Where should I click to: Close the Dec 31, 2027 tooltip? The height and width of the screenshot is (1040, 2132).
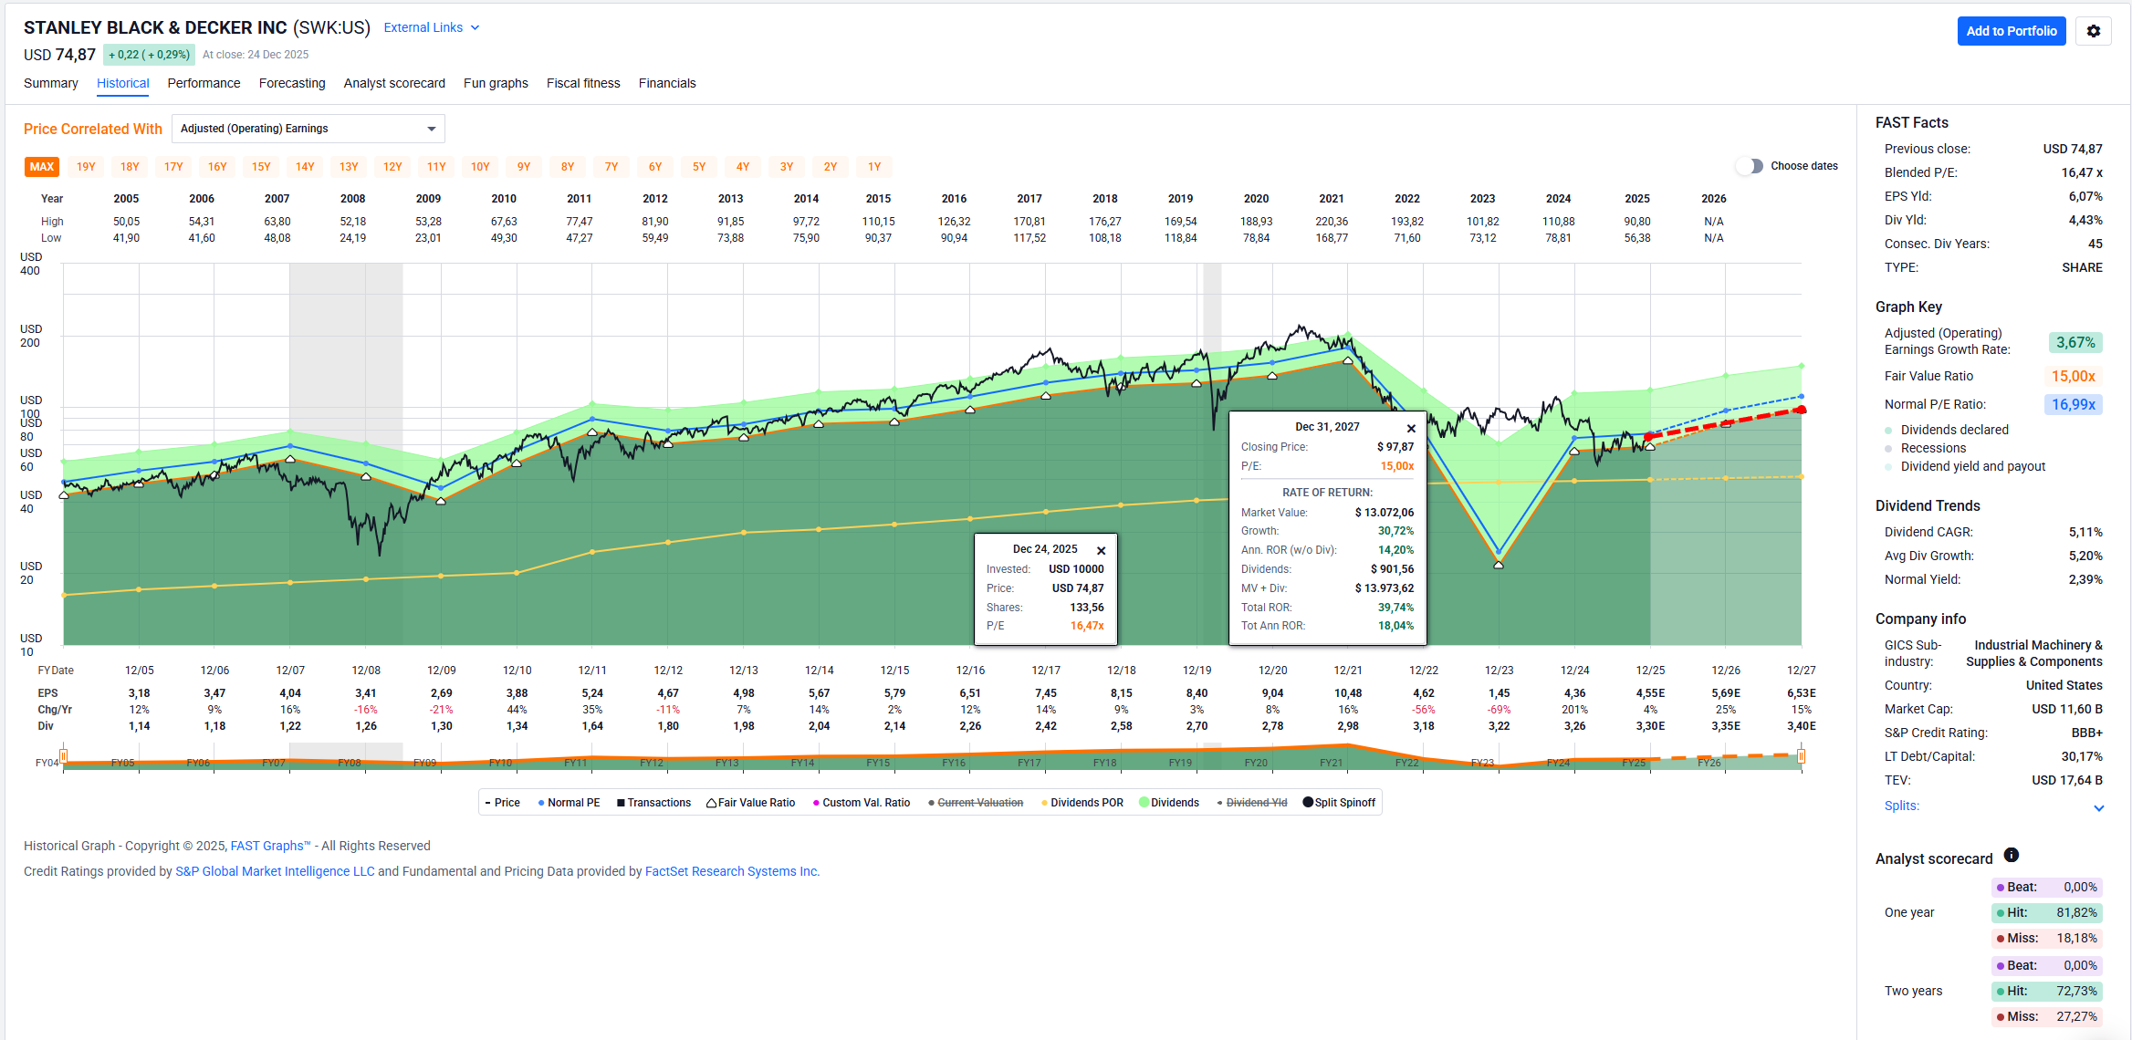coord(1411,428)
